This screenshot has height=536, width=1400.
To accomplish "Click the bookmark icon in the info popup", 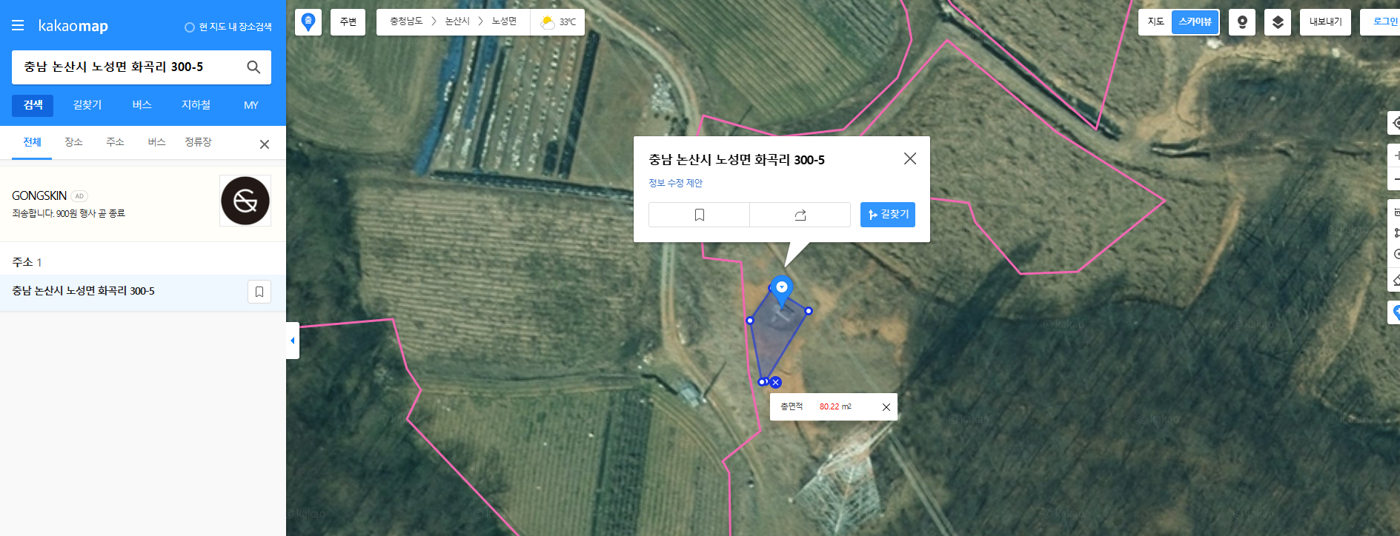I will click(x=699, y=215).
